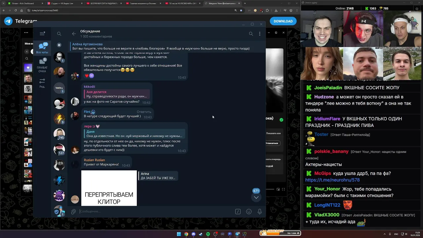Image resolution: width=423 pixels, height=238 pixels.
Task: Open Telegram from the taskbar
Action: pos(237,234)
